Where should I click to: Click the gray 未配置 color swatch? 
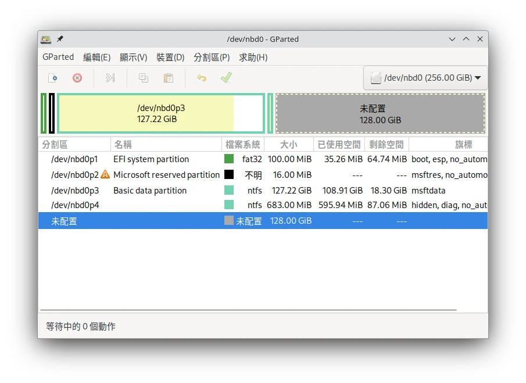click(x=229, y=220)
